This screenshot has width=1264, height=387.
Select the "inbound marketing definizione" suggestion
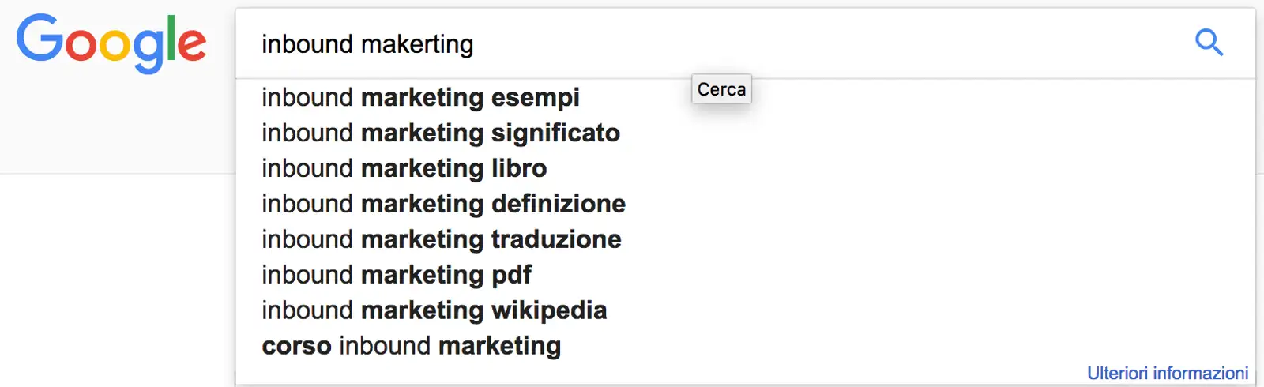(443, 204)
